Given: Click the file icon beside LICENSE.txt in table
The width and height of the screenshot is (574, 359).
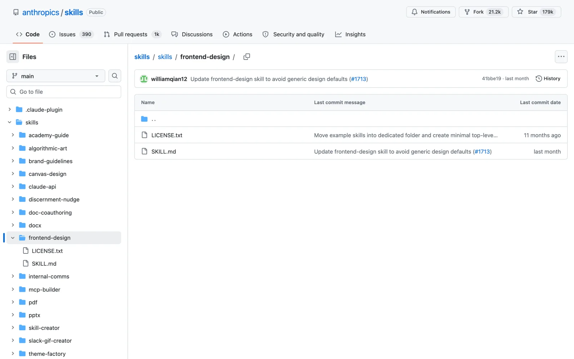Looking at the screenshot, I should coord(145,135).
